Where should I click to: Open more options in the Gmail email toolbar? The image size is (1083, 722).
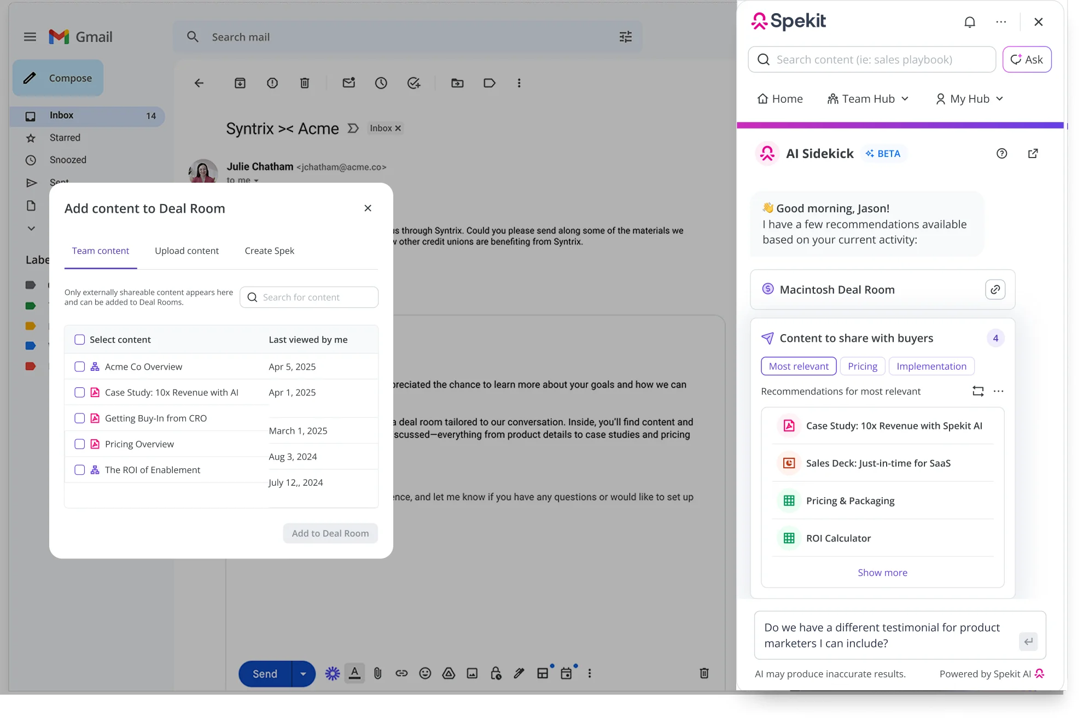pos(519,83)
